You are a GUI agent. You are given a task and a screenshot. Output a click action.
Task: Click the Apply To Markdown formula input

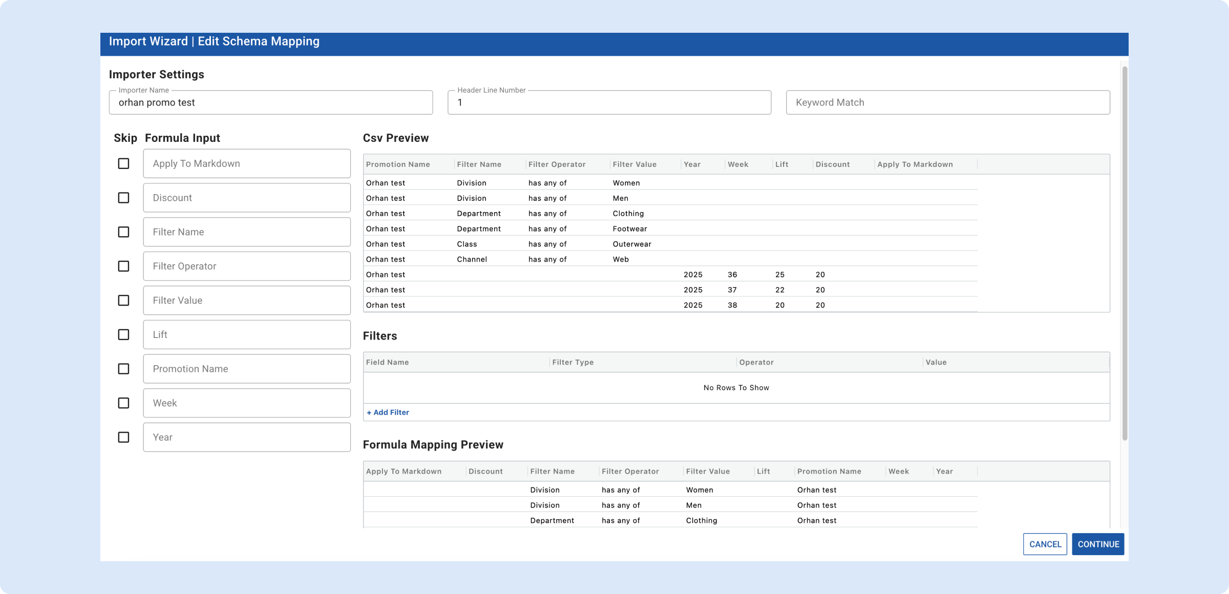click(247, 163)
